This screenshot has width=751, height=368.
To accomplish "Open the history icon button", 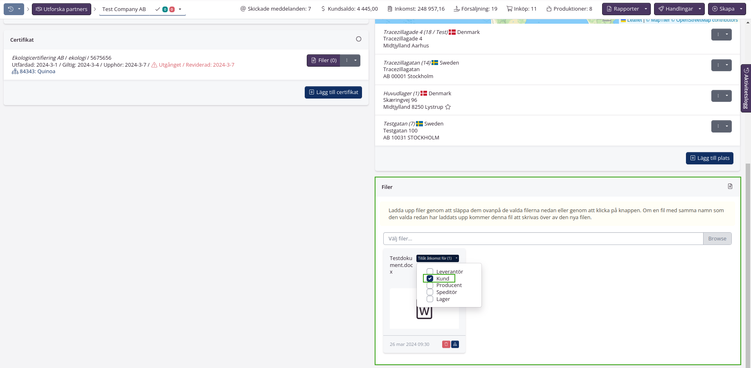I will point(11,9).
